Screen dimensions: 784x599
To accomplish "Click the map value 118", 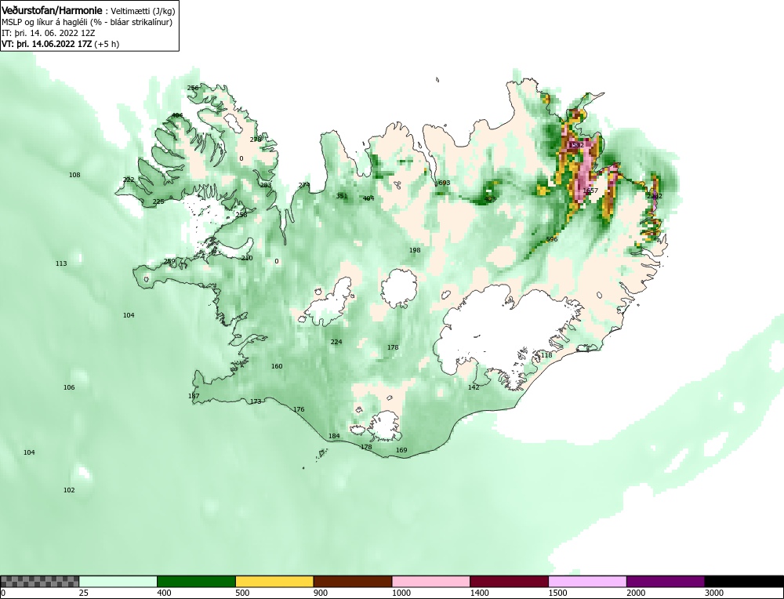I will [546, 355].
